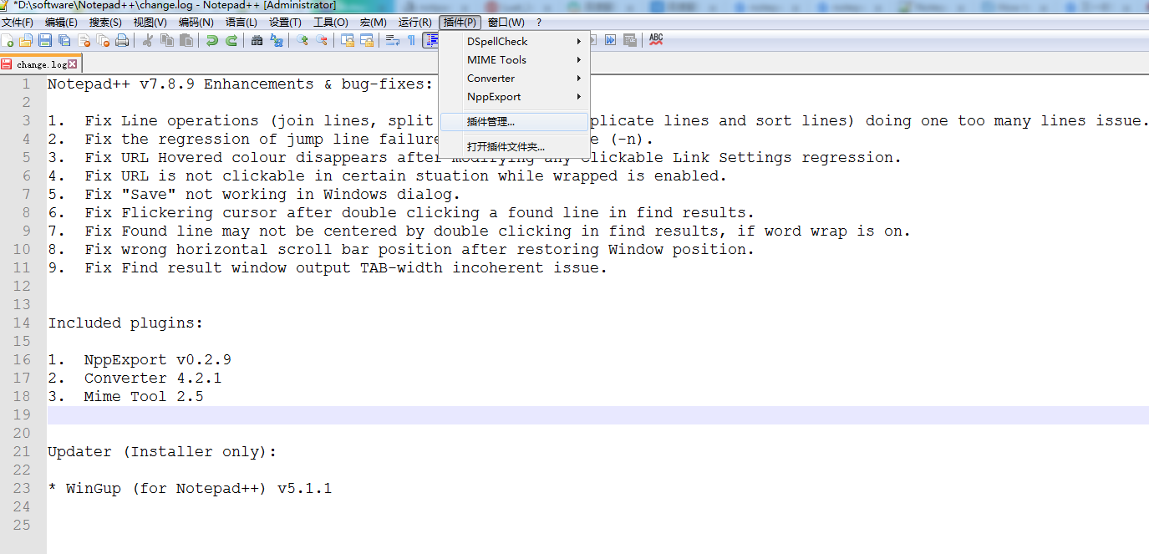Toggle the ABC spell check icon
The width and height of the screenshot is (1149, 554).
656,40
